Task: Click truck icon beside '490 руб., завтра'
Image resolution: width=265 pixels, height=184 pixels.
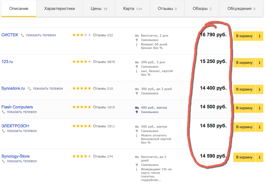Action: (137, 127)
